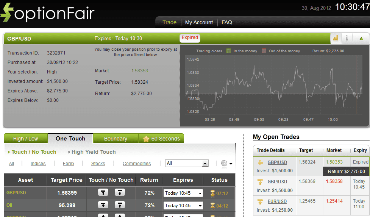The width and height of the screenshot is (370, 217).
Task: Switch to the bar chart view icon
Action: tap(335, 38)
